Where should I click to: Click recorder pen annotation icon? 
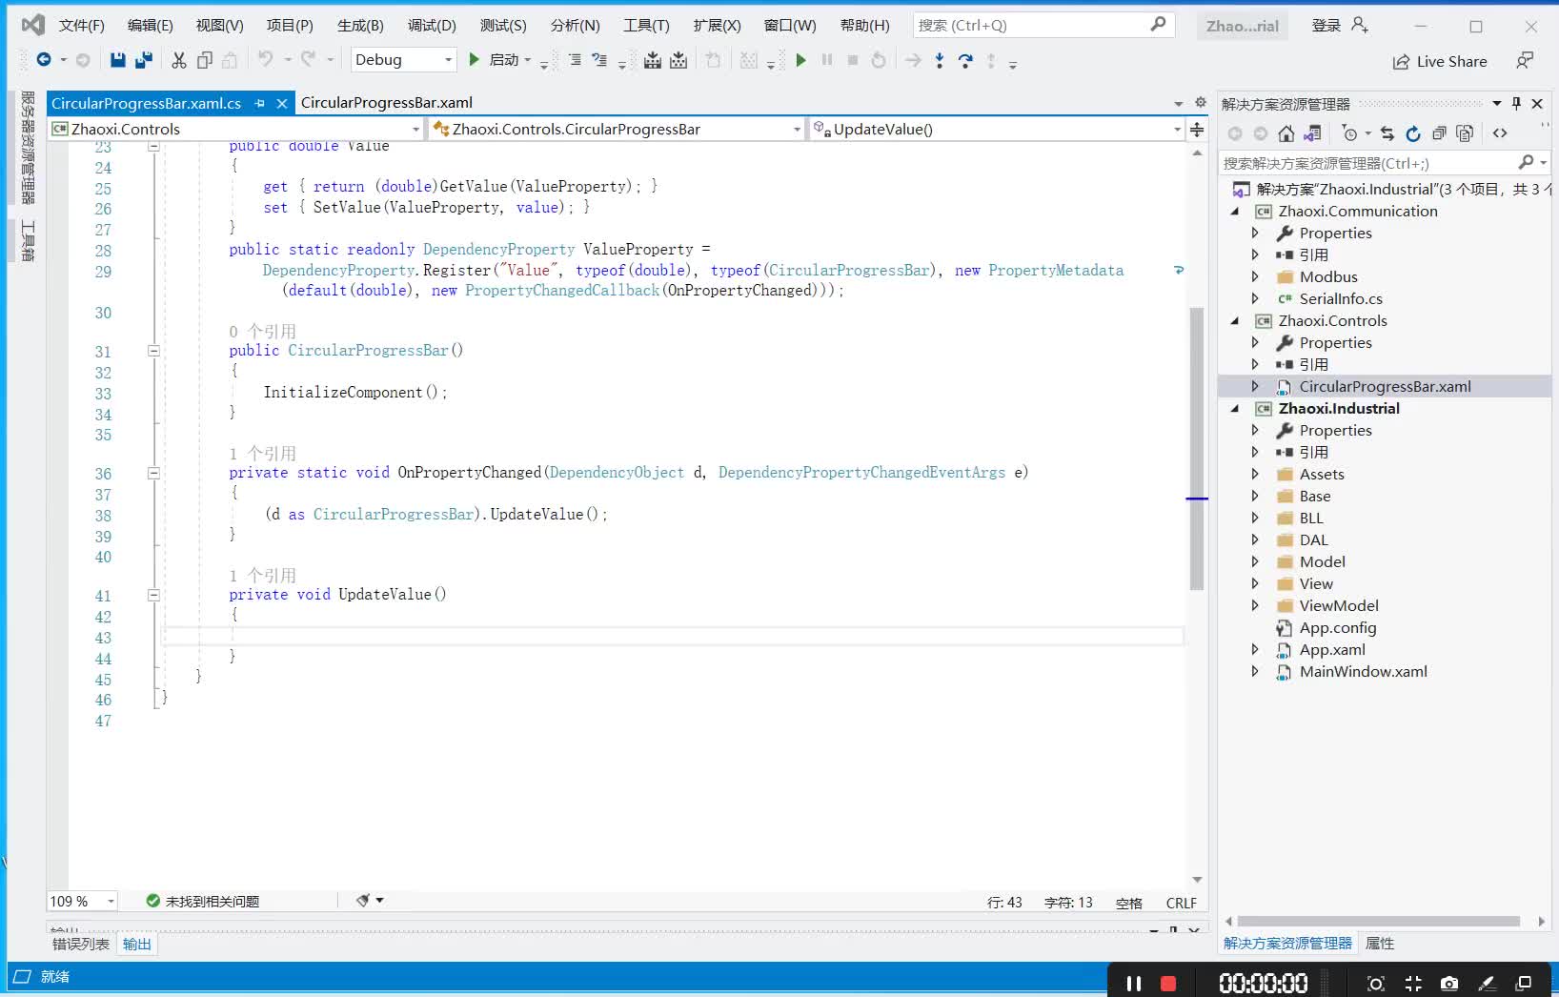tap(1487, 983)
